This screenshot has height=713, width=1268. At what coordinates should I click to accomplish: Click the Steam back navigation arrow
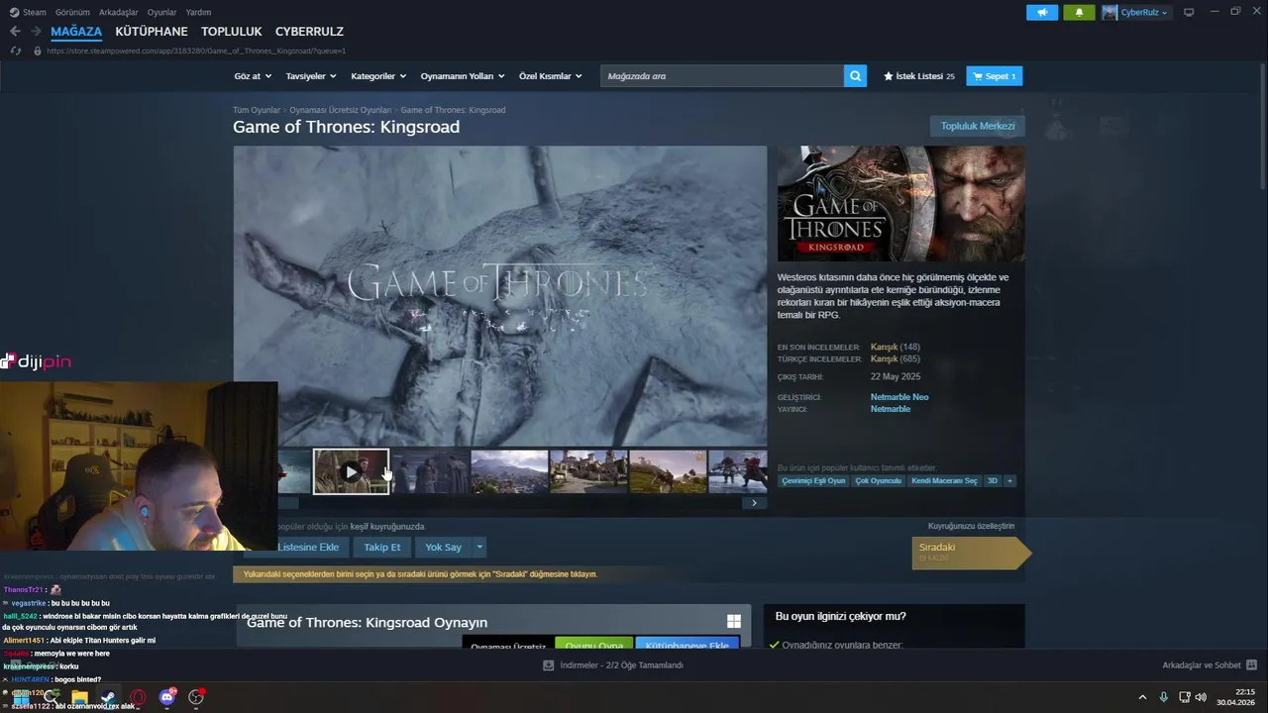(x=15, y=32)
